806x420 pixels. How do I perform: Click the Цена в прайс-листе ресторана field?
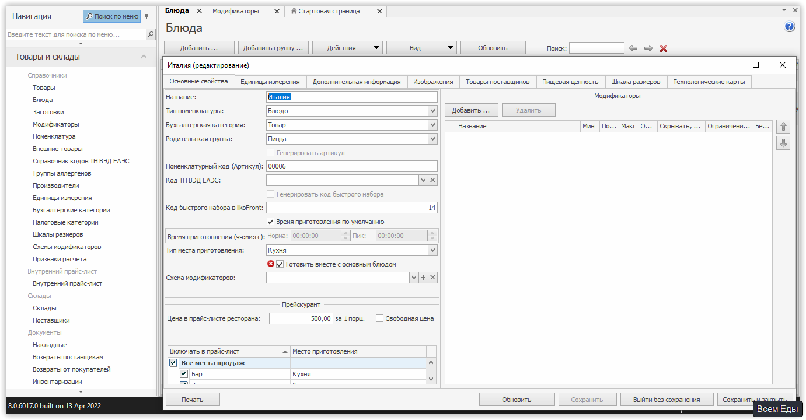click(x=301, y=318)
